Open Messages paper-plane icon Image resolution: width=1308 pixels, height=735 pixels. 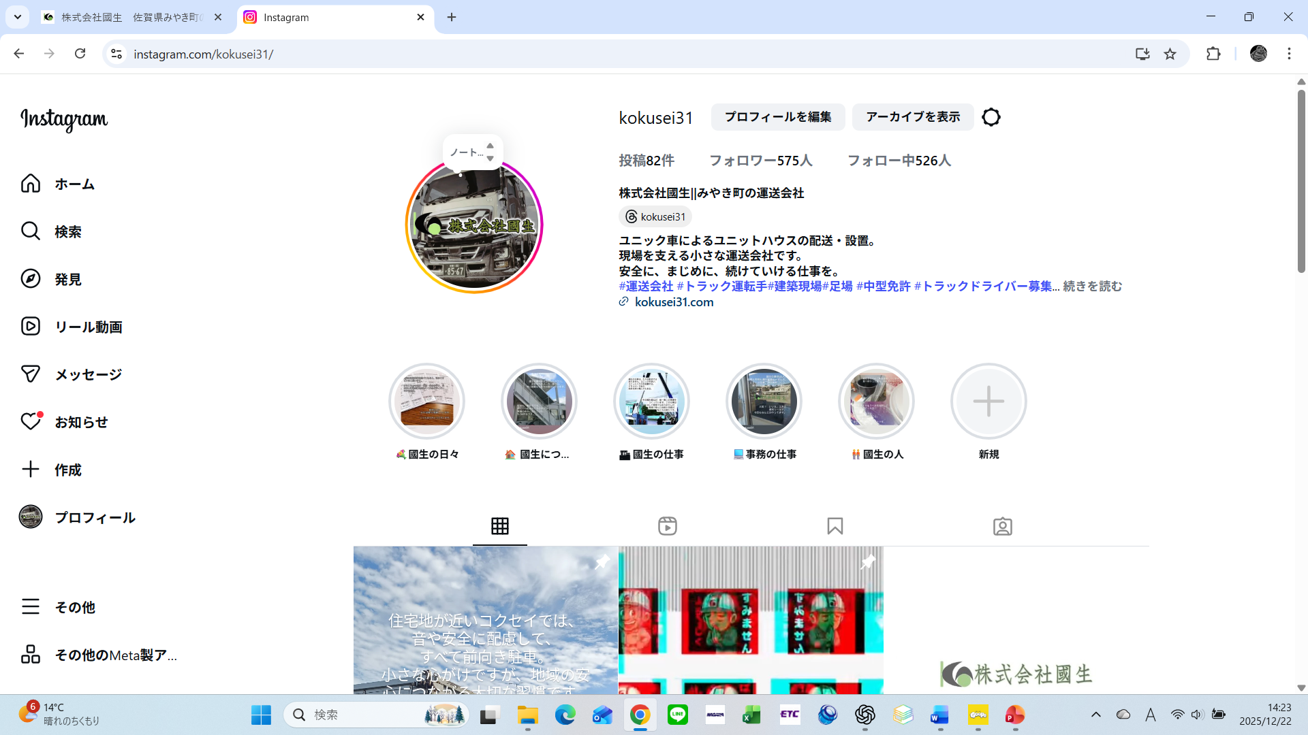tap(31, 374)
